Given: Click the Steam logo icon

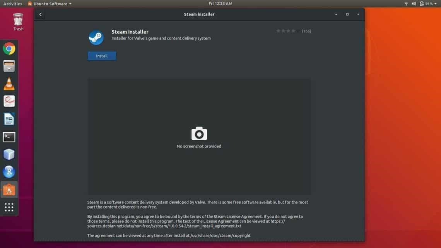Looking at the screenshot, I should (x=96, y=38).
